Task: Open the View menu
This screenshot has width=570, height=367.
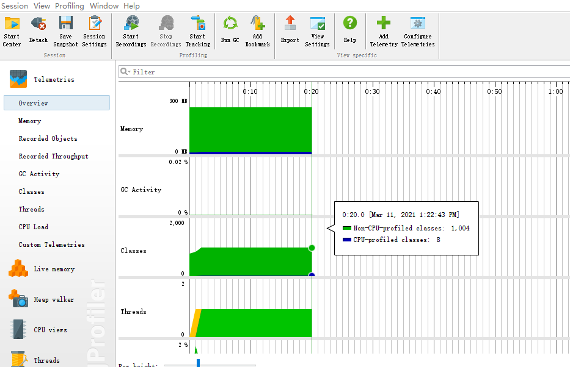Action: click(x=42, y=6)
